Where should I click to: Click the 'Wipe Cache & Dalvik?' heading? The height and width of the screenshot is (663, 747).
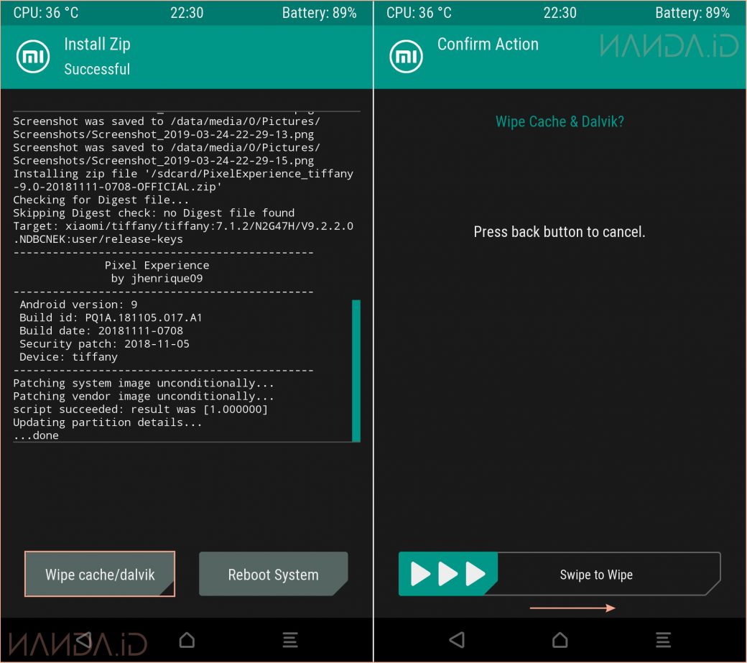tap(560, 121)
